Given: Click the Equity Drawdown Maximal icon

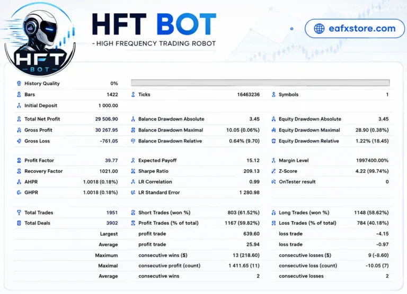Looking at the screenshot, I should tap(273, 130).
